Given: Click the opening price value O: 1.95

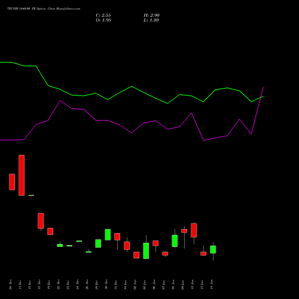Looking at the screenshot, I should pyautogui.click(x=103, y=20).
